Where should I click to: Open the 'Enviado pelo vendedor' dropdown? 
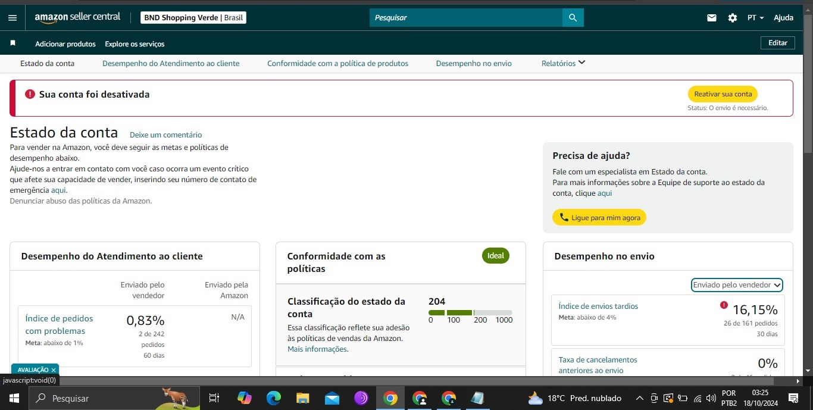point(737,285)
